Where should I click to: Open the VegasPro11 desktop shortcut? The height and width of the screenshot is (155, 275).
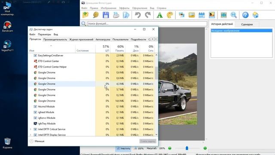pyautogui.click(x=7, y=46)
